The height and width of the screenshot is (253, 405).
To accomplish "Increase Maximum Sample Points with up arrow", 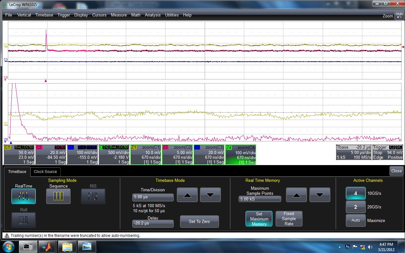I will click(296, 195).
